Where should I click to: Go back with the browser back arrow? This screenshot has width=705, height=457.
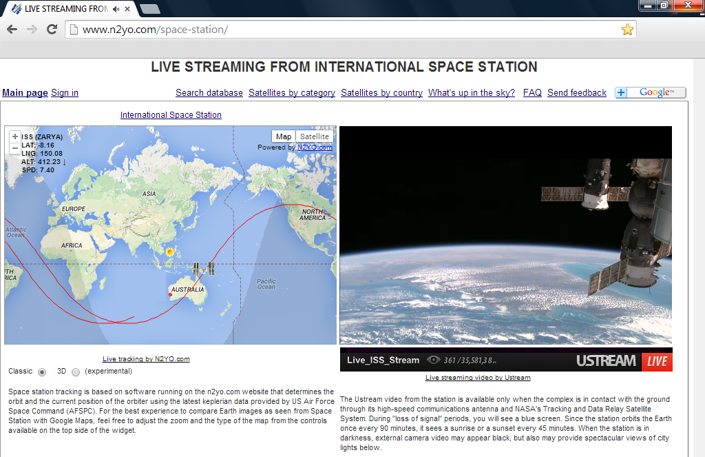point(12,30)
